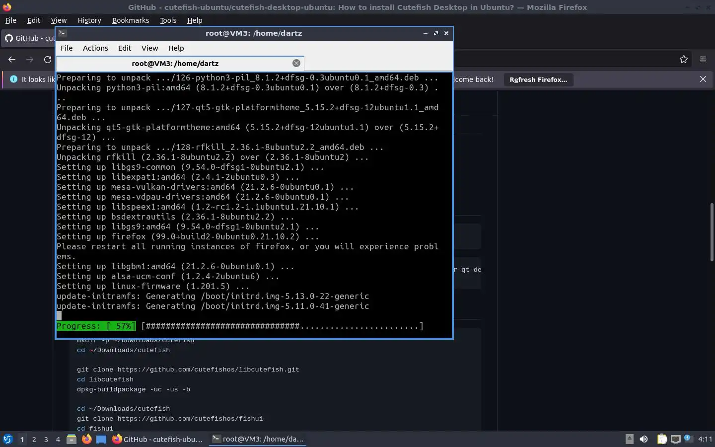
Task: Switch to virtual desktop 3
Action: [46, 439]
